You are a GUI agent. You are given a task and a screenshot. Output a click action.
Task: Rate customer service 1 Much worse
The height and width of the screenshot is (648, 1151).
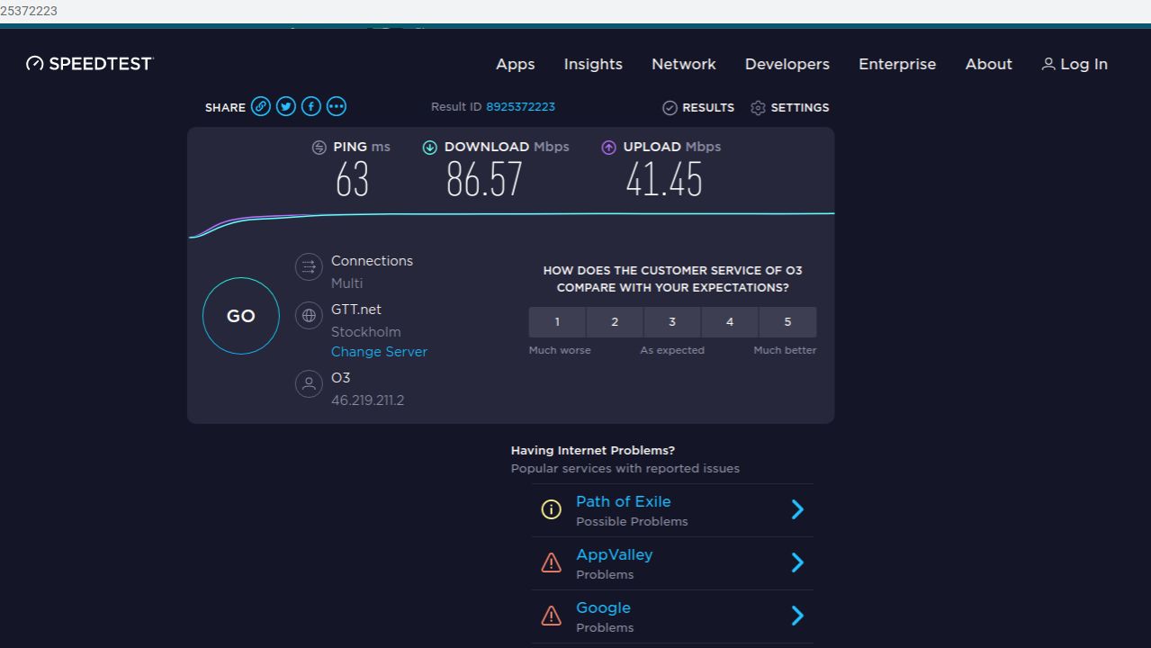[x=557, y=322]
